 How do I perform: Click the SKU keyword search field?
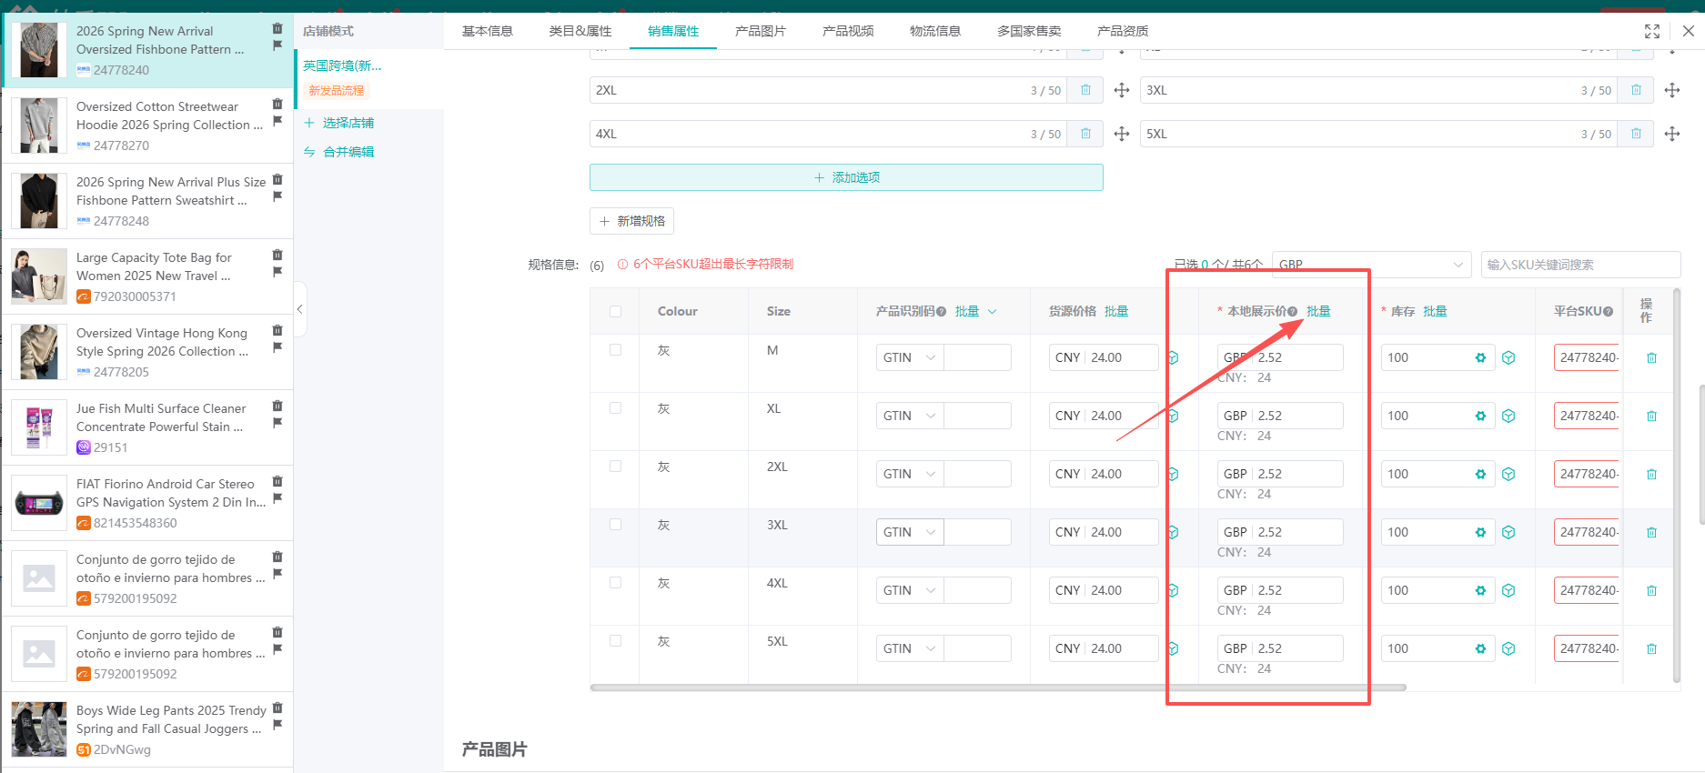1579,265
